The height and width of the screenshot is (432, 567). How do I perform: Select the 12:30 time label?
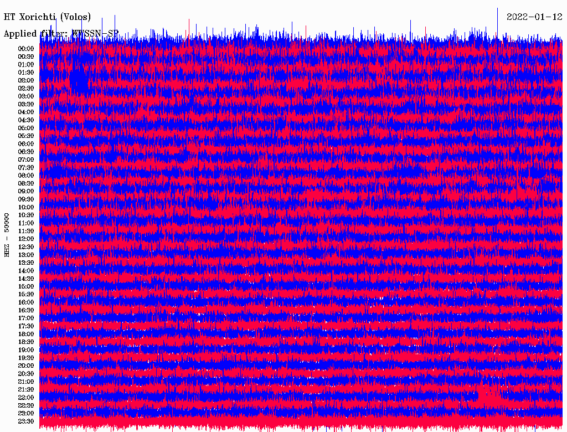tap(26, 247)
